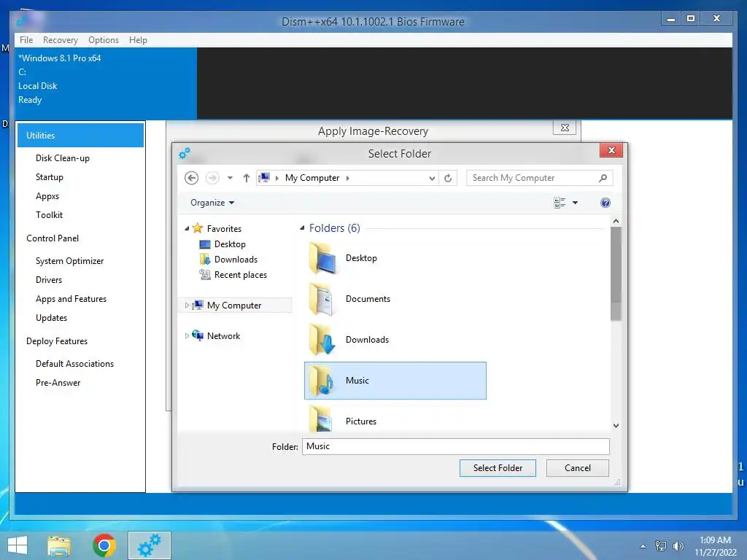Viewport: 747px width, 560px height.
Task: Expand the Network tree node
Action: 187,335
